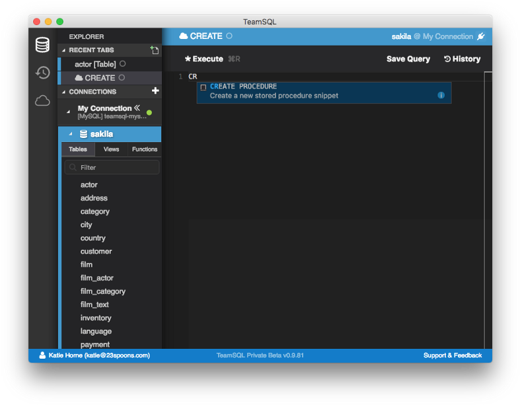
Task: Open the film_category table
Action: (x=103, y=291)
